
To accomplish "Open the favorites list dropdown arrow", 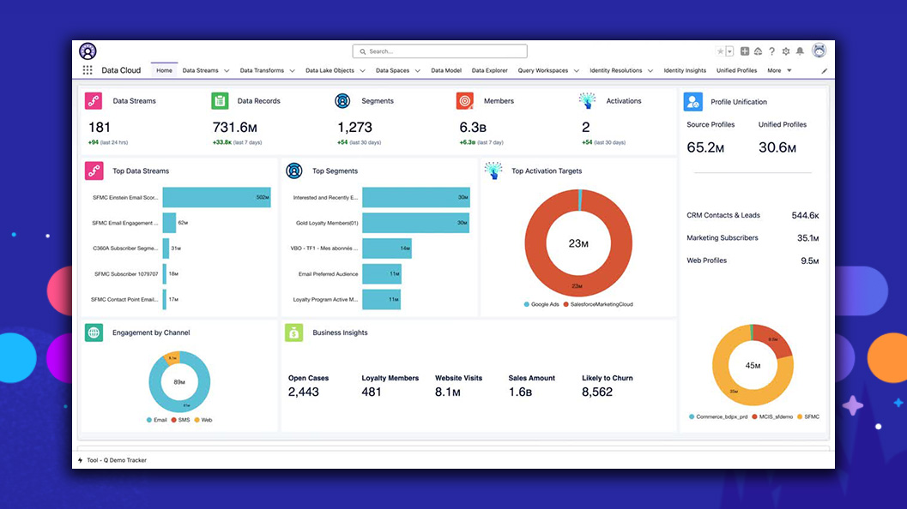I will coord(730,51).
